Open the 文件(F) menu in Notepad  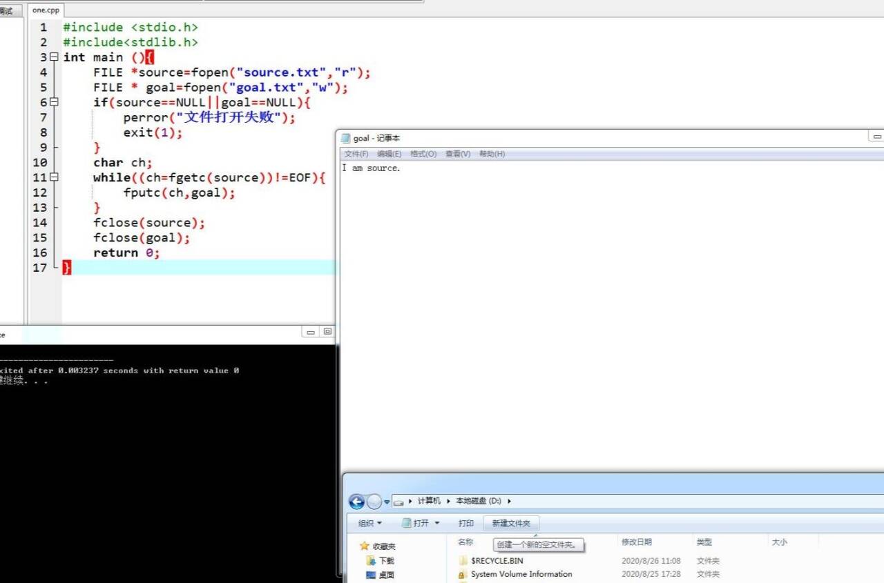356,154
